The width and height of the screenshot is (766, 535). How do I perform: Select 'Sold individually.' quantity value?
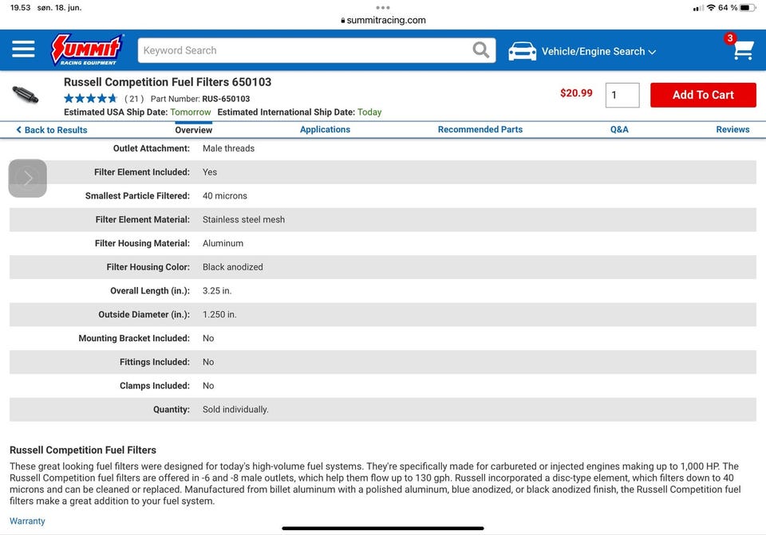click(235, 410)
